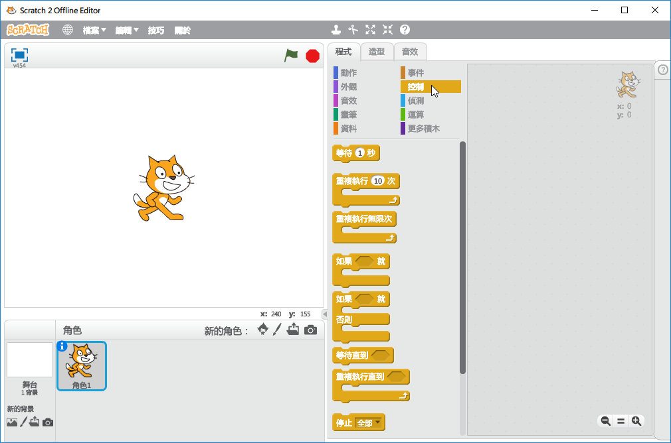Select the block help question-mark tool
The width and height of the screenshot is (671, 443).
(405, 29)
